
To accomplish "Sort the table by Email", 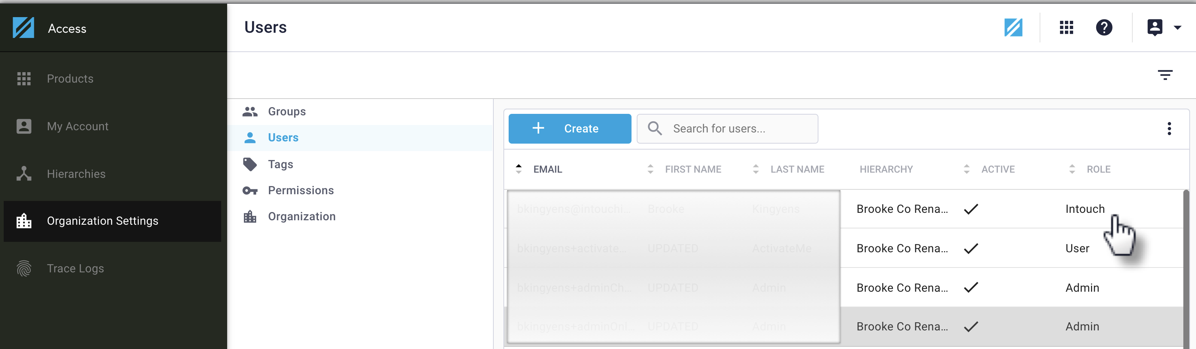I will pyautogui.click(x=519, y=169).
